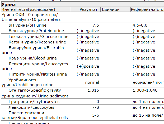The height and width of the screenshot is (124, 164).
Task: Click the 7-8 Leucocytes sediment result
Action: click(x=96, y=107)
